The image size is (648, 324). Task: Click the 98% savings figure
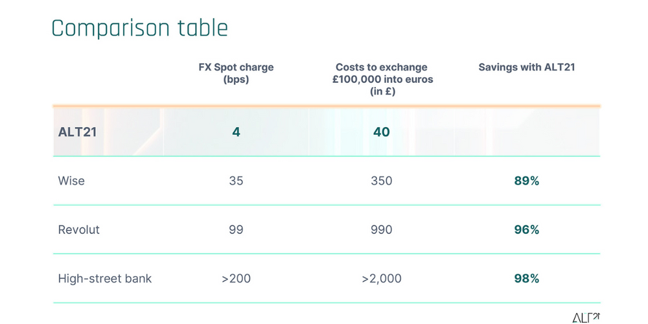click(x=526, y=279)
